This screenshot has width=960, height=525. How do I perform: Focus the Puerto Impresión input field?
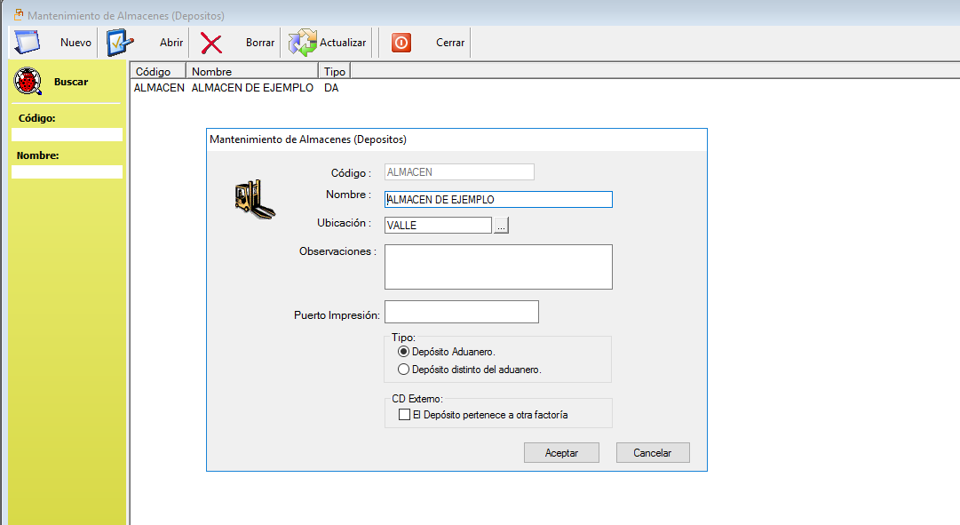461,312
